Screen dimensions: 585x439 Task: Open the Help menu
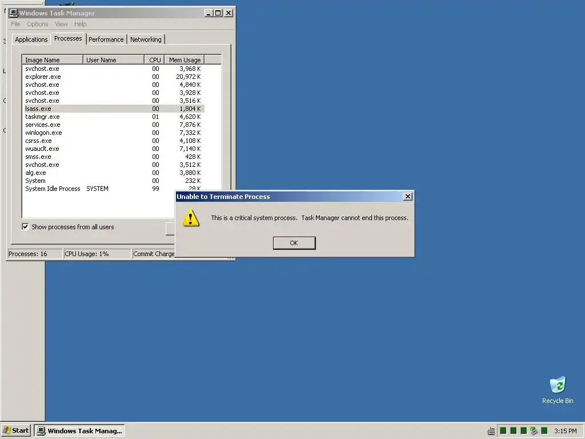pos(80,24)
